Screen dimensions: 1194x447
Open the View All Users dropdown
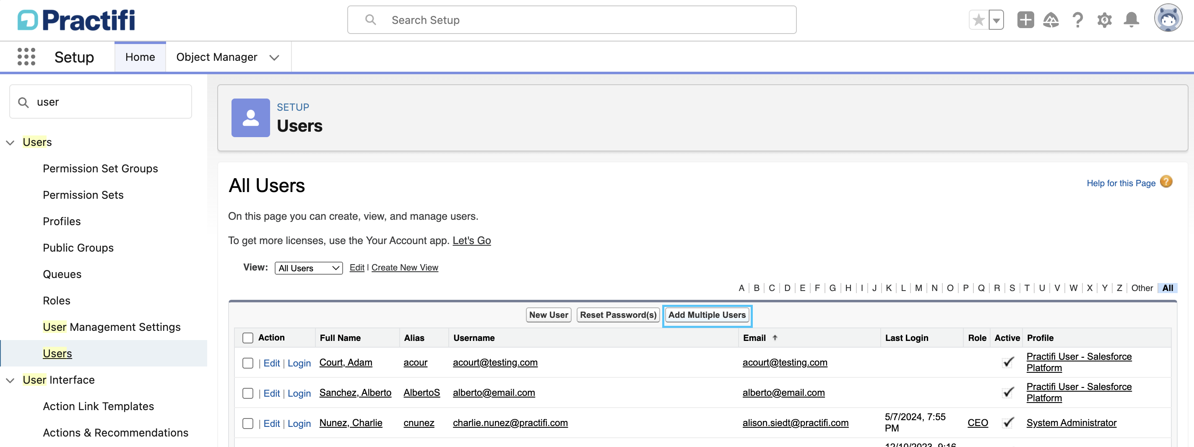[309, 268]
